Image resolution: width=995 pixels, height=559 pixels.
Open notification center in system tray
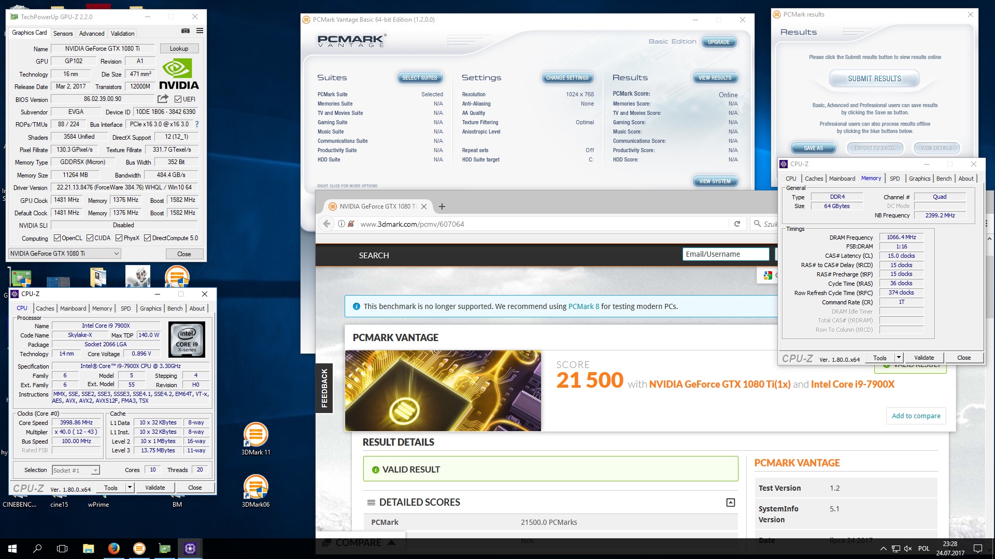[x=978, y=549]
